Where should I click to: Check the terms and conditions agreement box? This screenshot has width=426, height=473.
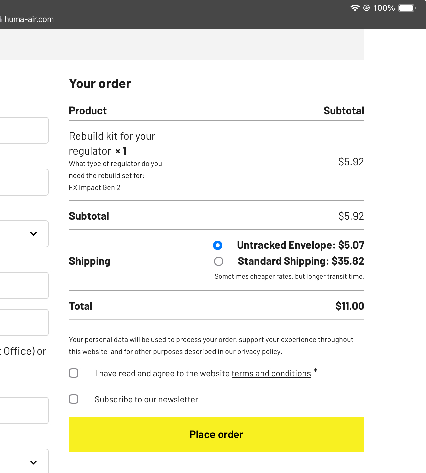tap(74, 373)
